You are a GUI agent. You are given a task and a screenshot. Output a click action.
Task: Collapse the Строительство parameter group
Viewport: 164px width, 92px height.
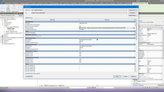click(x=135, y=22)
